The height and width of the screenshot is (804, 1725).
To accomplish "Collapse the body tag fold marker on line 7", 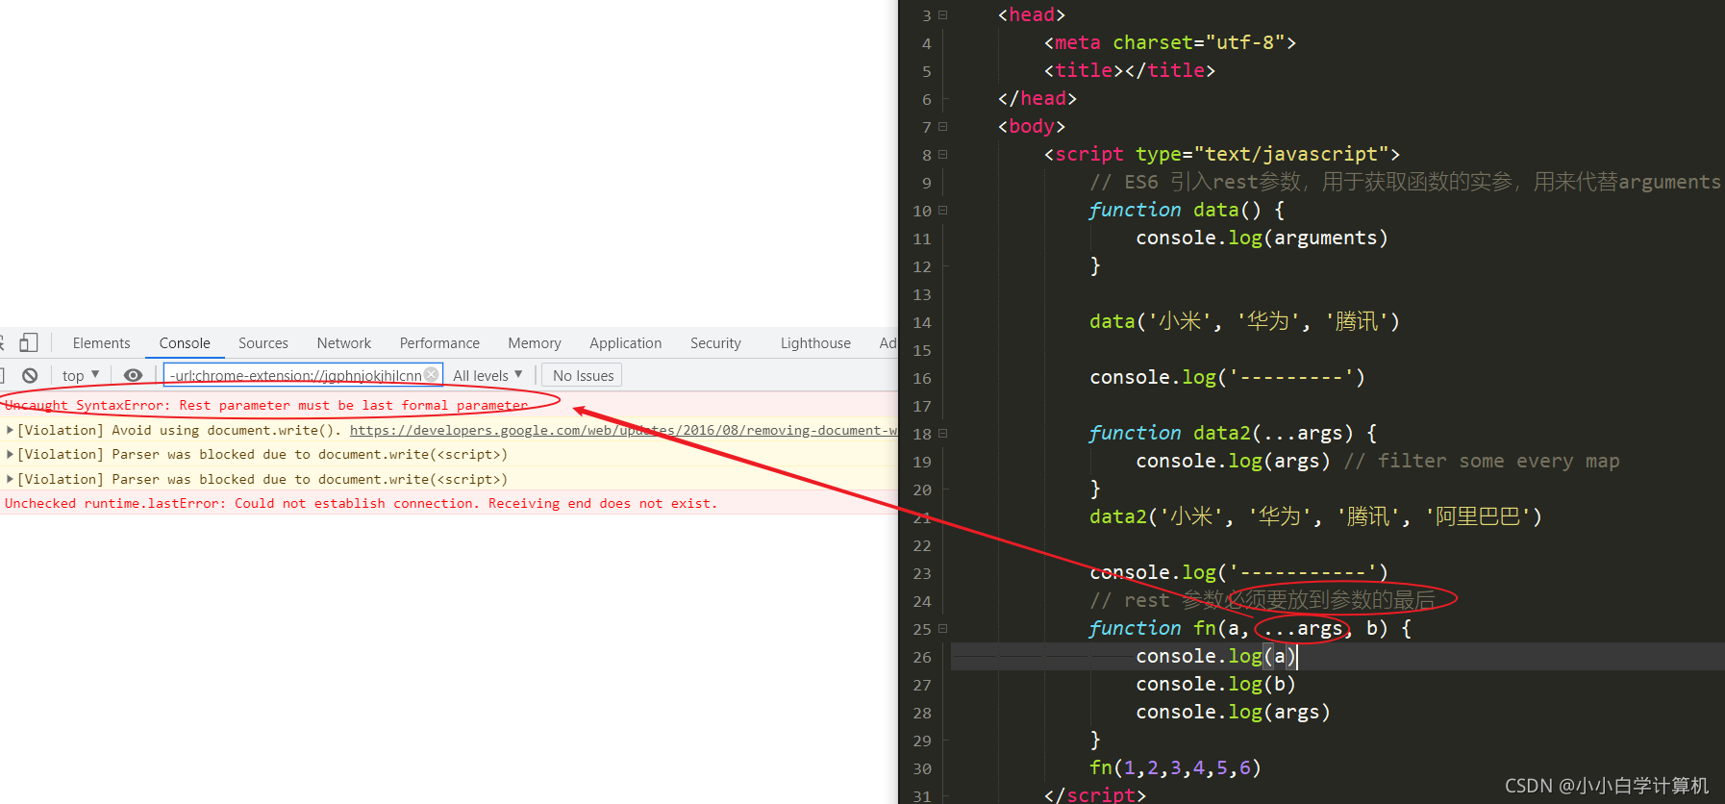I will [943, 126].
